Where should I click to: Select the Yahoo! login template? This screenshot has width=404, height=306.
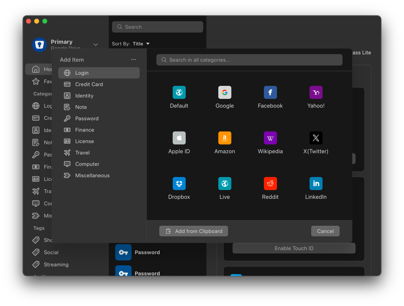[x=316, y=92]
